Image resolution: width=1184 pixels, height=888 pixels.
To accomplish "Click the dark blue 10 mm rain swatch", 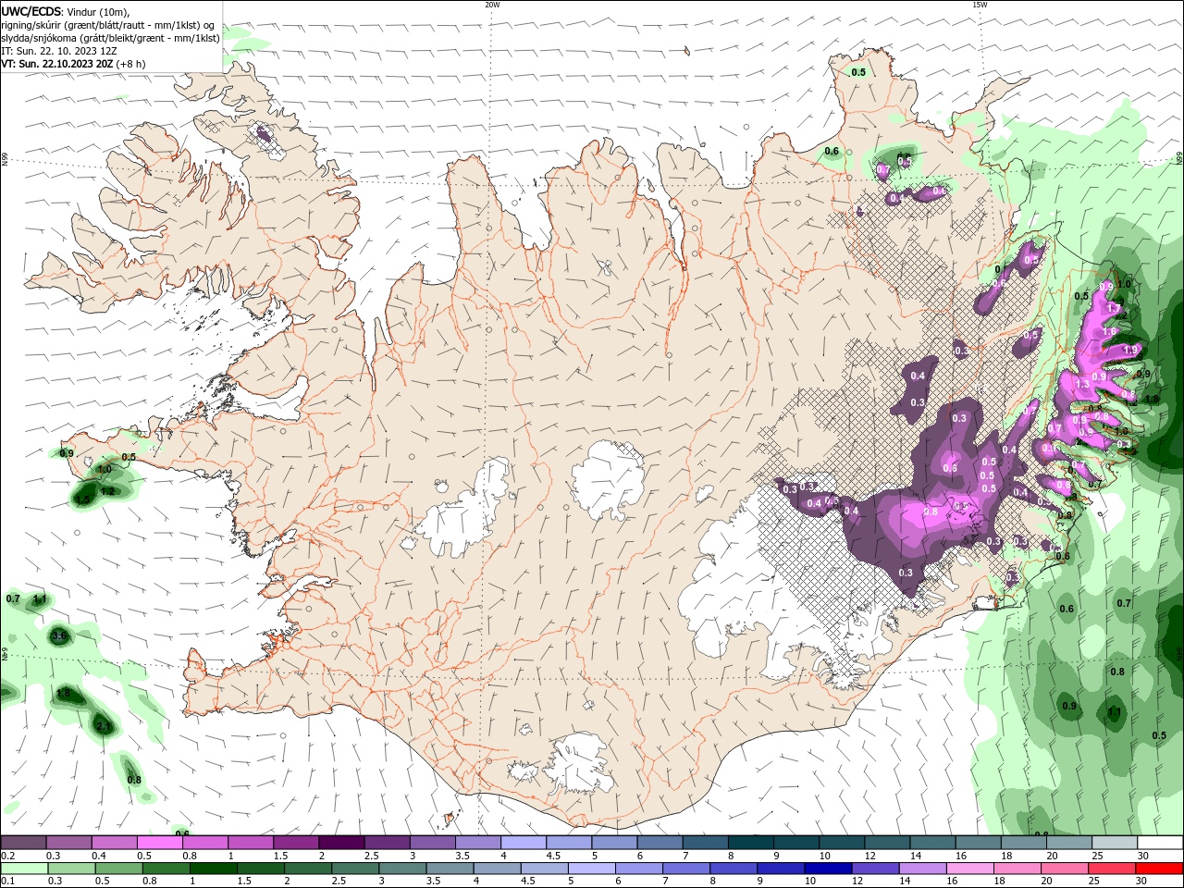I will point(826,868).
